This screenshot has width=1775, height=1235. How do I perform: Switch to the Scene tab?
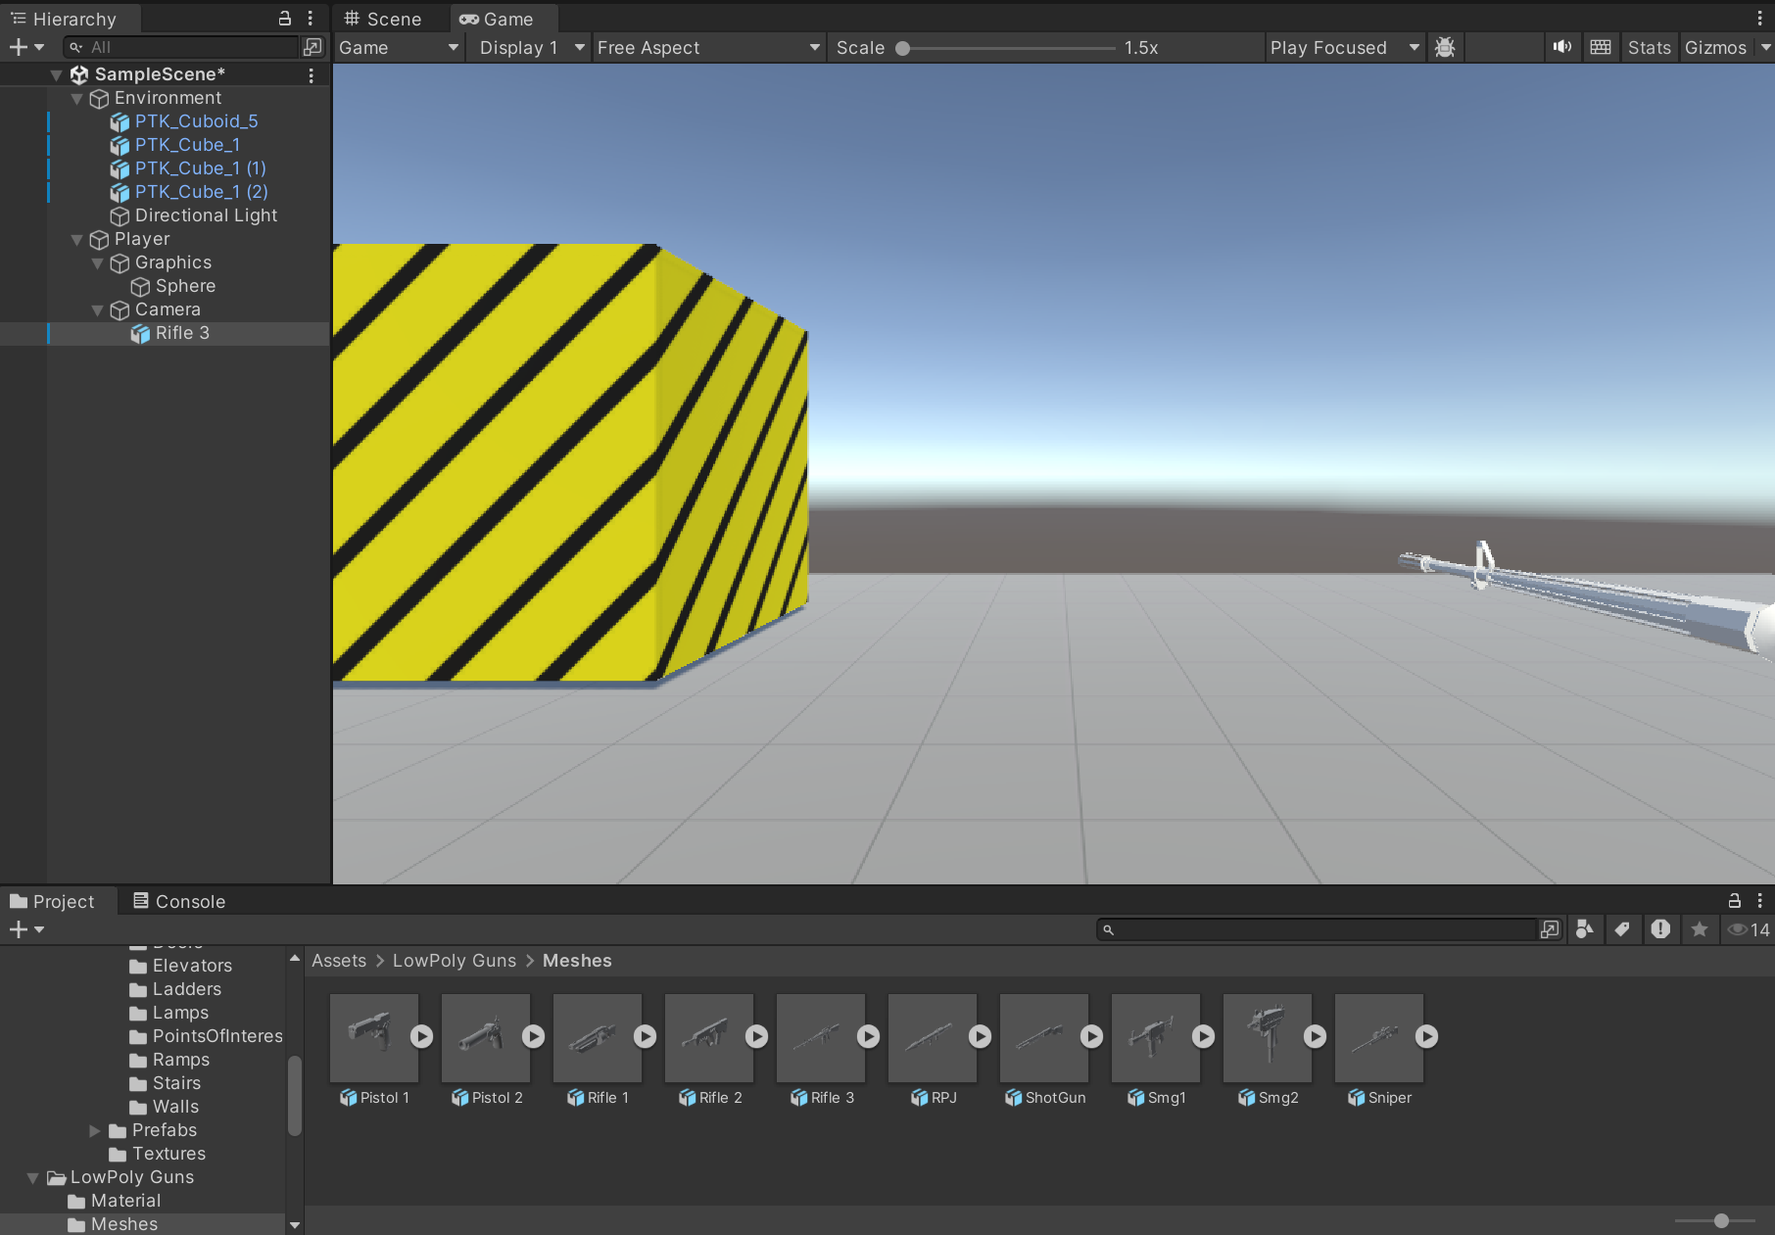click(383, 19)
